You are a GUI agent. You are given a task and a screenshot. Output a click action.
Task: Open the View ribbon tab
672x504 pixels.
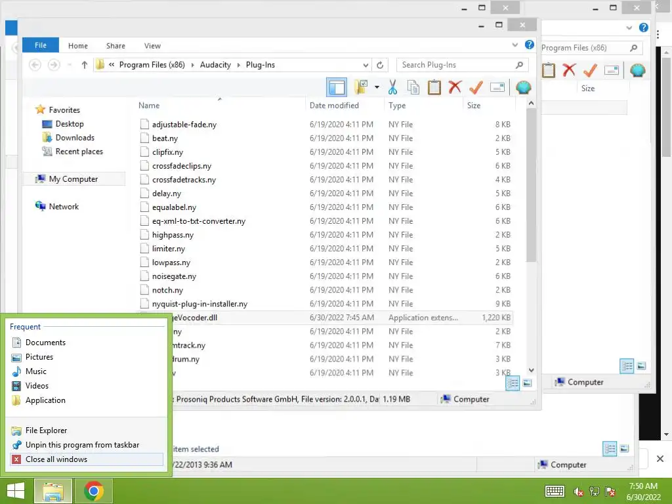[x=152, y=46]
